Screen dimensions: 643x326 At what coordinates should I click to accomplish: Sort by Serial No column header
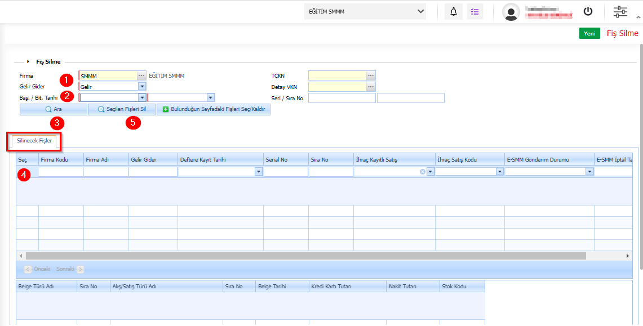(286, 159)
